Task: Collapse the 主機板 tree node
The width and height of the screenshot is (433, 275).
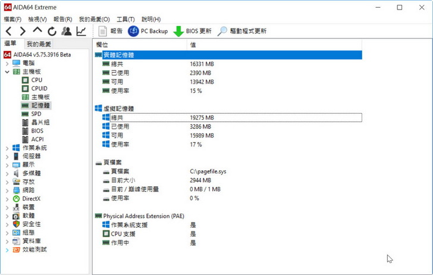Action: click(7, 71)
